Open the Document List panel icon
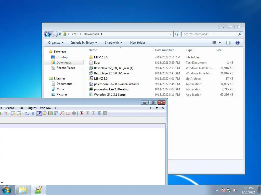Viewport: 261px width, 195px height. 56,113
